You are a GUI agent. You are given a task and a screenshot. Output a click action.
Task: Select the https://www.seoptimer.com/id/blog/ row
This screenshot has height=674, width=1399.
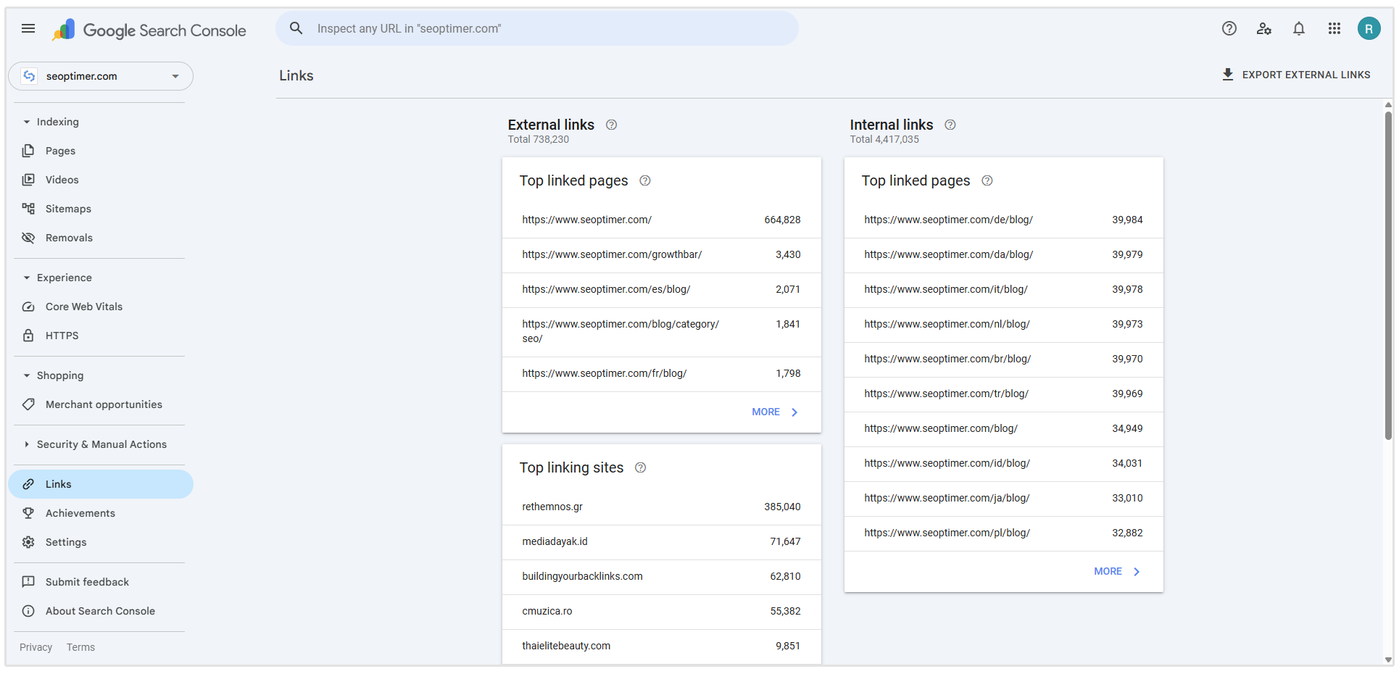1004,463
